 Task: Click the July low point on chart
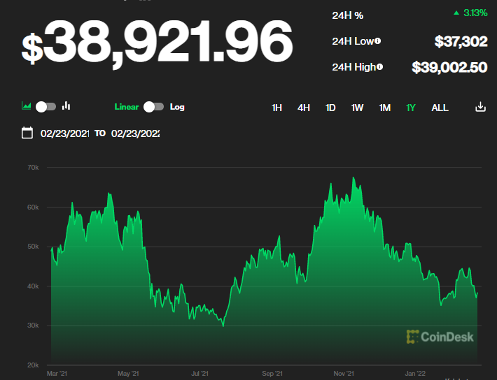[x=223, y=326]
